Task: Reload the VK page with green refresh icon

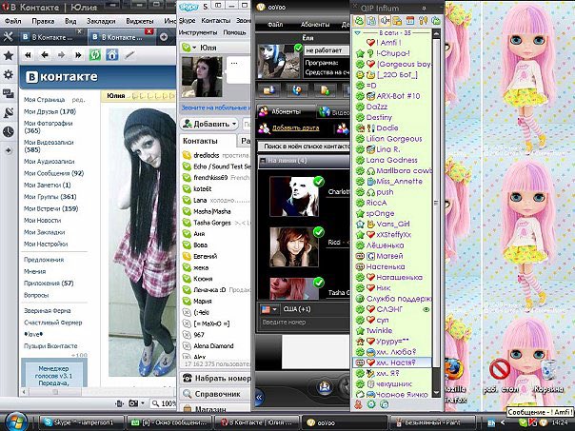Action: click(95, 55)
